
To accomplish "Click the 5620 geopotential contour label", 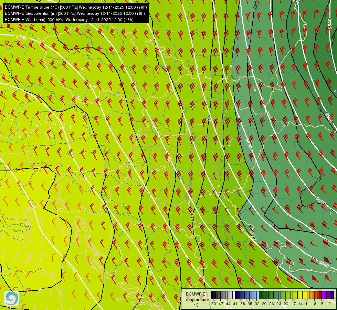I will point(249,143).
